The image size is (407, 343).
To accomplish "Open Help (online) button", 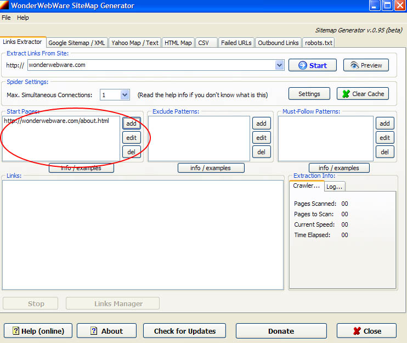I will pos(38,331).
